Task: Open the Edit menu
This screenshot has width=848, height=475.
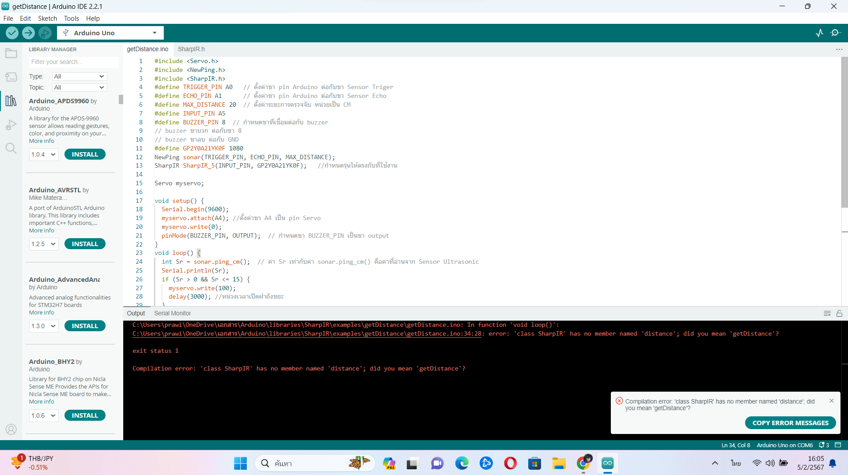Action: coord(25,18)
